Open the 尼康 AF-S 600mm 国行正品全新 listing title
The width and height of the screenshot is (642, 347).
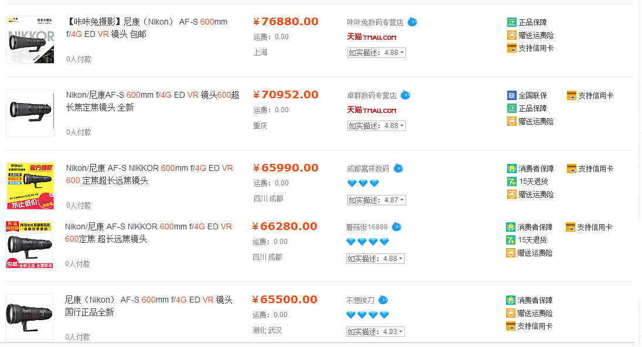click(149, 305)
